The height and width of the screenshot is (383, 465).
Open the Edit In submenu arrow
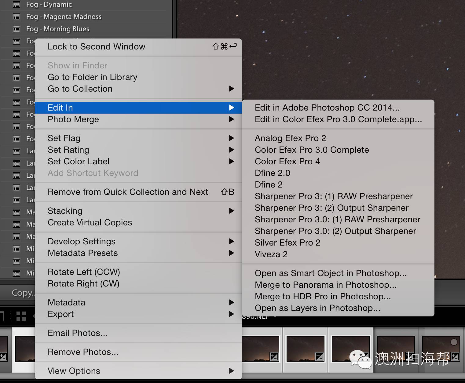pyautogui.click(x=231, y=108)
